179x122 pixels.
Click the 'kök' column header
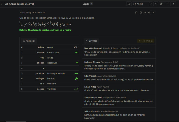76,47
